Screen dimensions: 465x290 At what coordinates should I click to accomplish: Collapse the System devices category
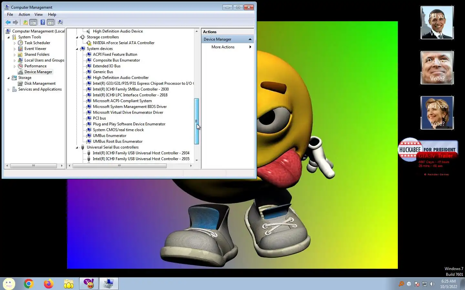(77, 49)
